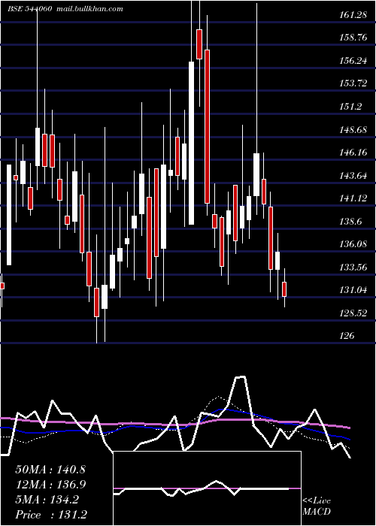Select the 136.08 price level label
This screenshot has height=526, width=376.
(x=353, y=244)
